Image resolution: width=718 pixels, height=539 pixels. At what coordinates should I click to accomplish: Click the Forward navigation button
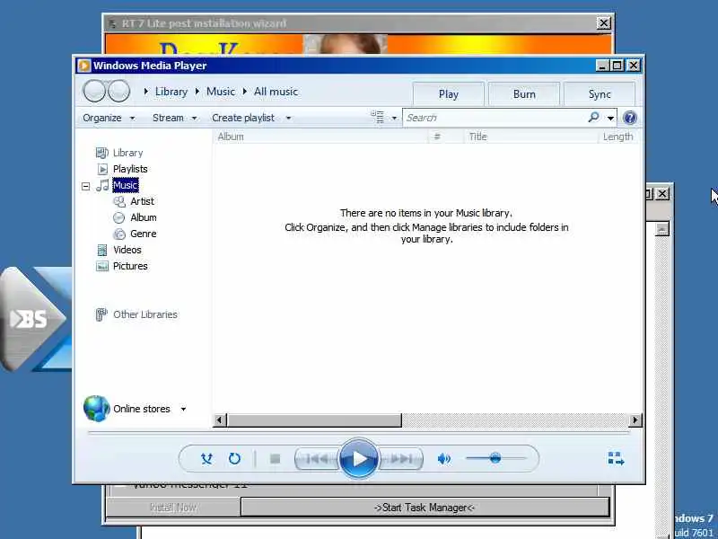(119, 91)
